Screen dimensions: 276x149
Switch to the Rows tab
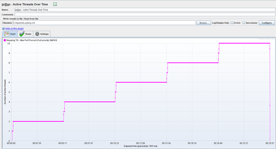25,34
